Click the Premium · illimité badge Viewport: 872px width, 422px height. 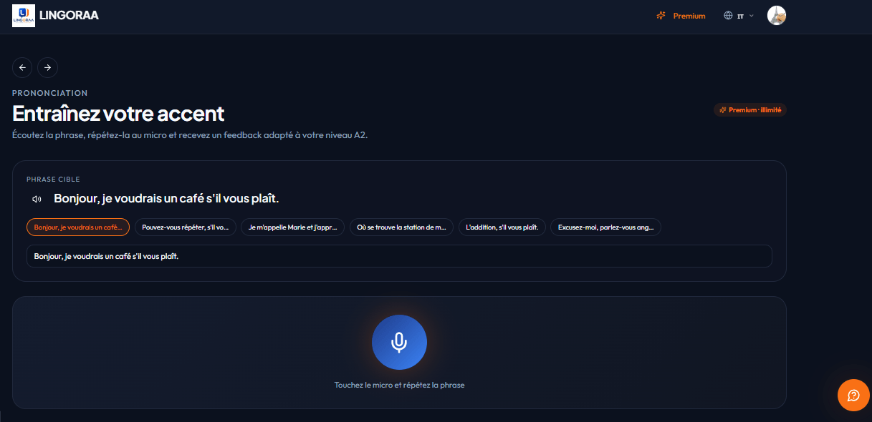pyautogui.click(x=750, y=110)
